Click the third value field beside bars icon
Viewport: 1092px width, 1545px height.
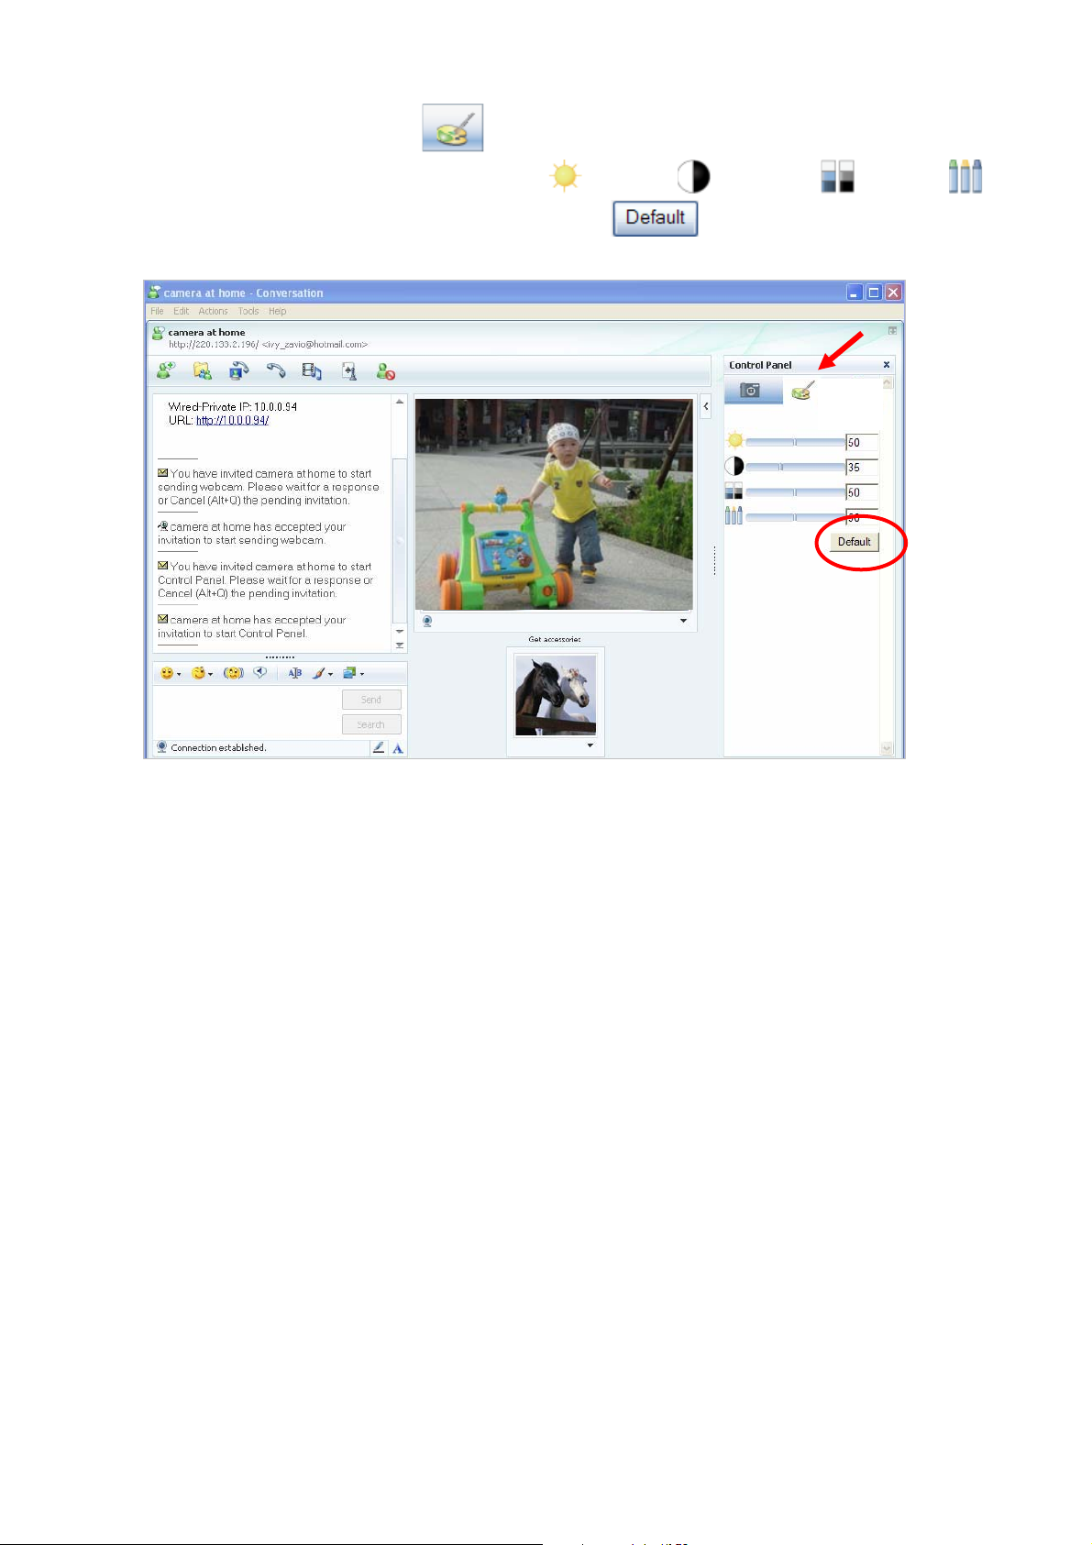click(x=862, y=492)
